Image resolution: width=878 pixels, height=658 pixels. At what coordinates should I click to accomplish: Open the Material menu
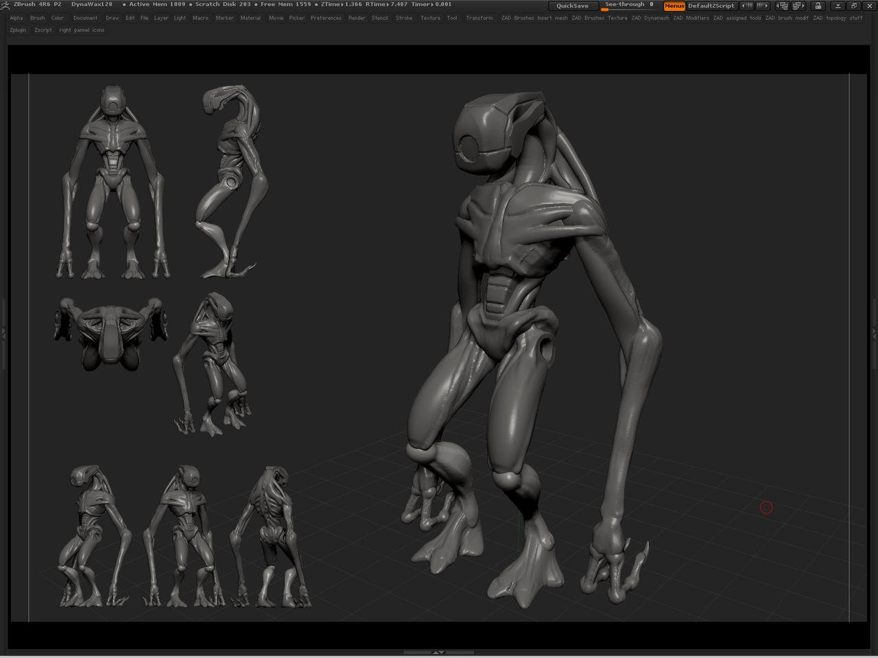[250, 18]
